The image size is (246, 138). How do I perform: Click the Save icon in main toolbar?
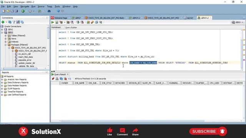point(12,11)
